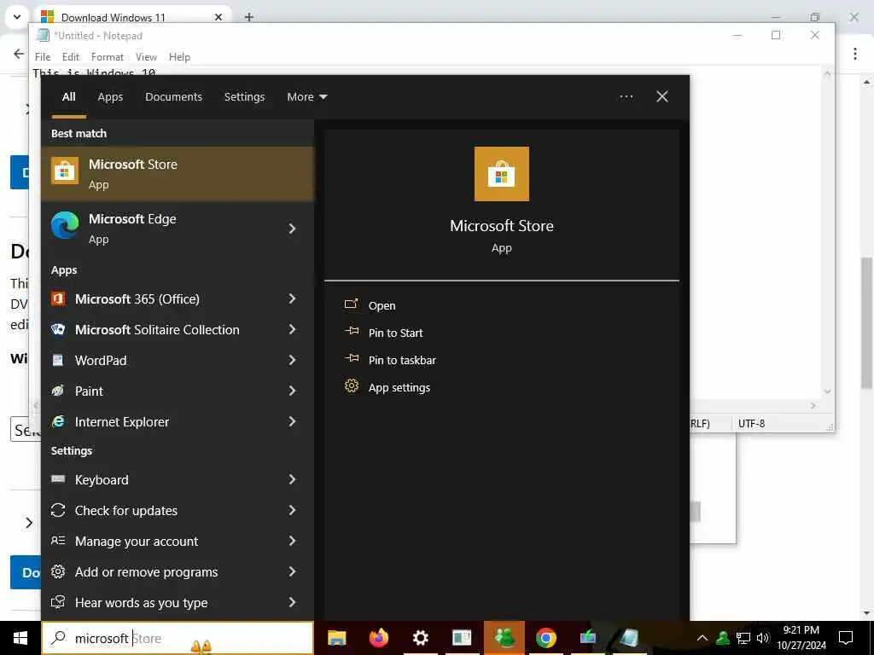Click the App settings gear icon

point(351,385)
